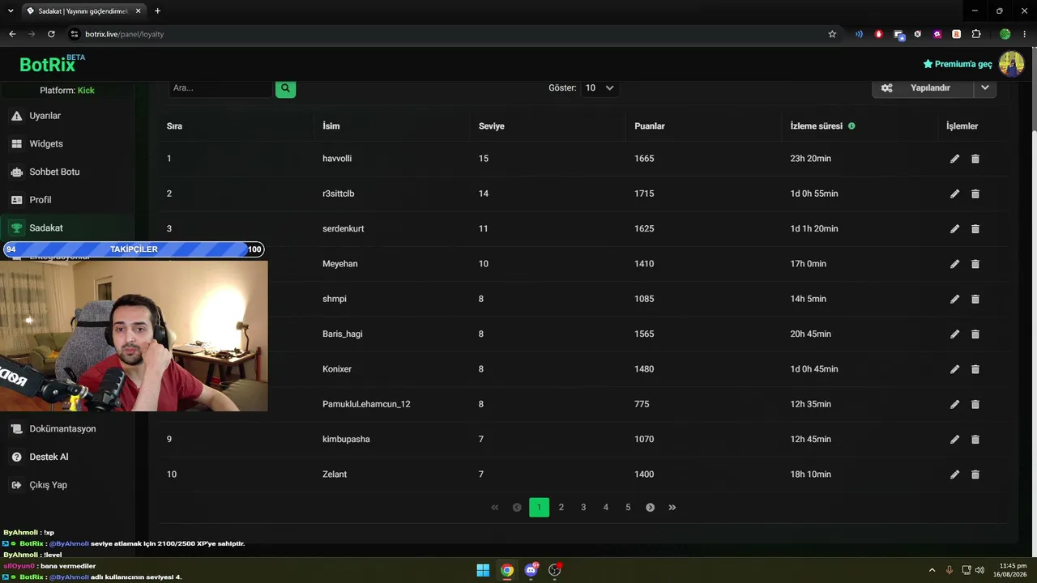Jump to the last results page
The height and width of the screenshot is (583, 1037).
[672, 508]
